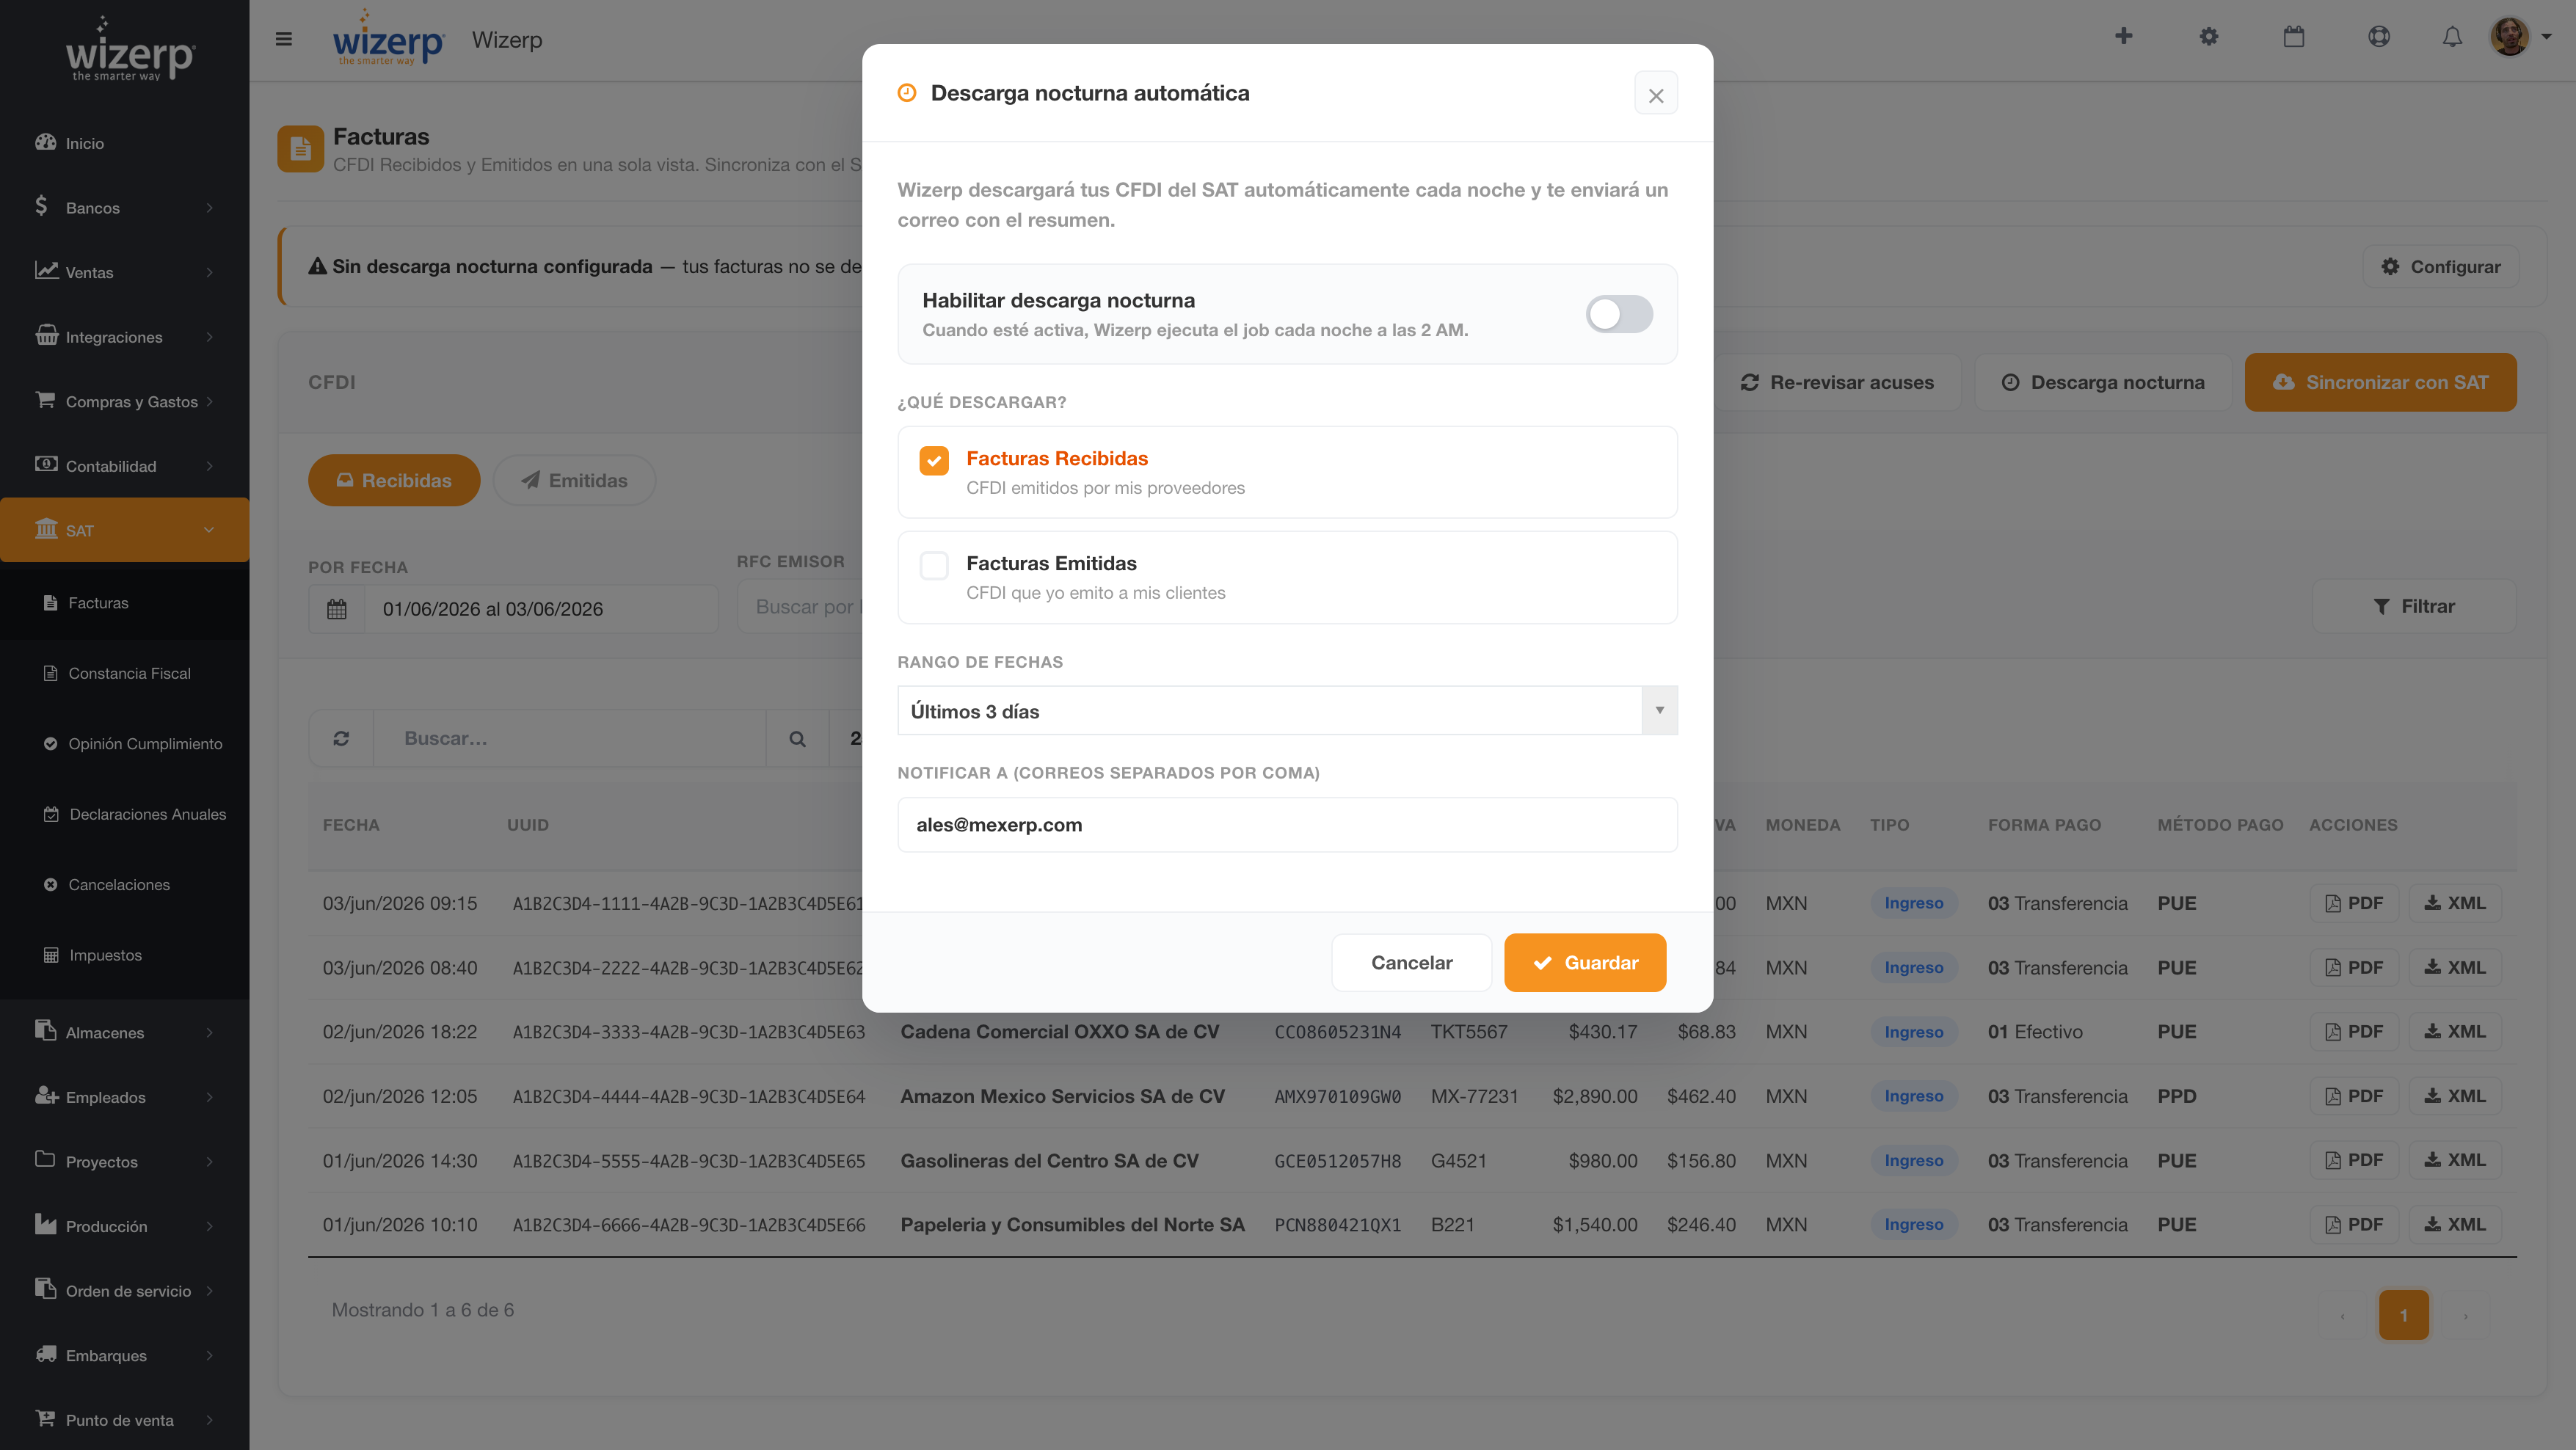
Task: Expand Ventas sidebar menu
Action: pos(124,272)
